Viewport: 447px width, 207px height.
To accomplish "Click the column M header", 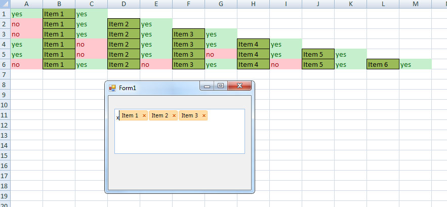I will (415, 4).
